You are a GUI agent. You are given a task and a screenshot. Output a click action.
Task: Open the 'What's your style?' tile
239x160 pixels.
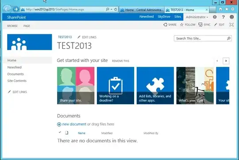point(195,86)
